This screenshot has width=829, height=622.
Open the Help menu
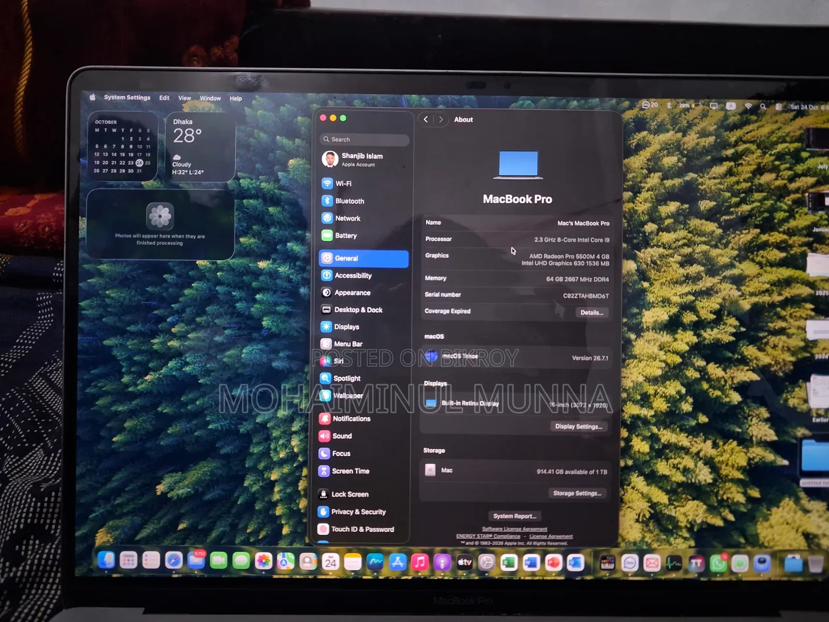[236, 98]
